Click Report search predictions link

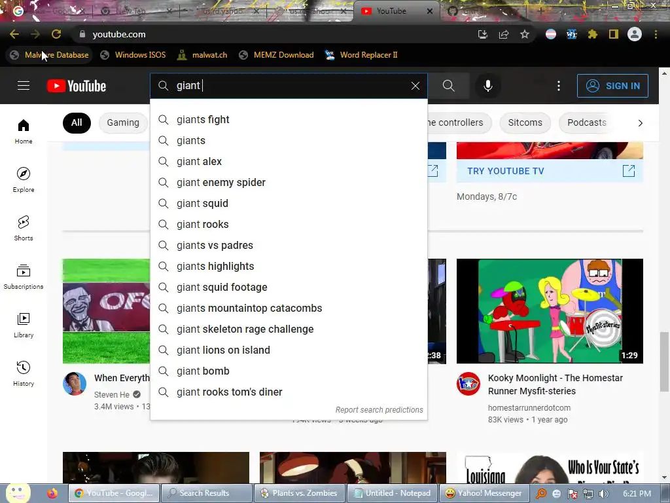[379, 410]
